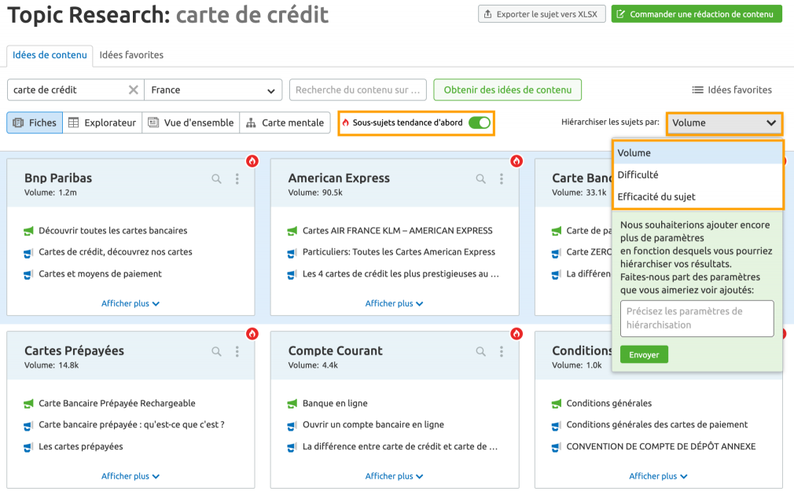The width and height of the screenshot is (794, 491).
Task: Click the Envoyer button
Action: [x=644, y=354]
